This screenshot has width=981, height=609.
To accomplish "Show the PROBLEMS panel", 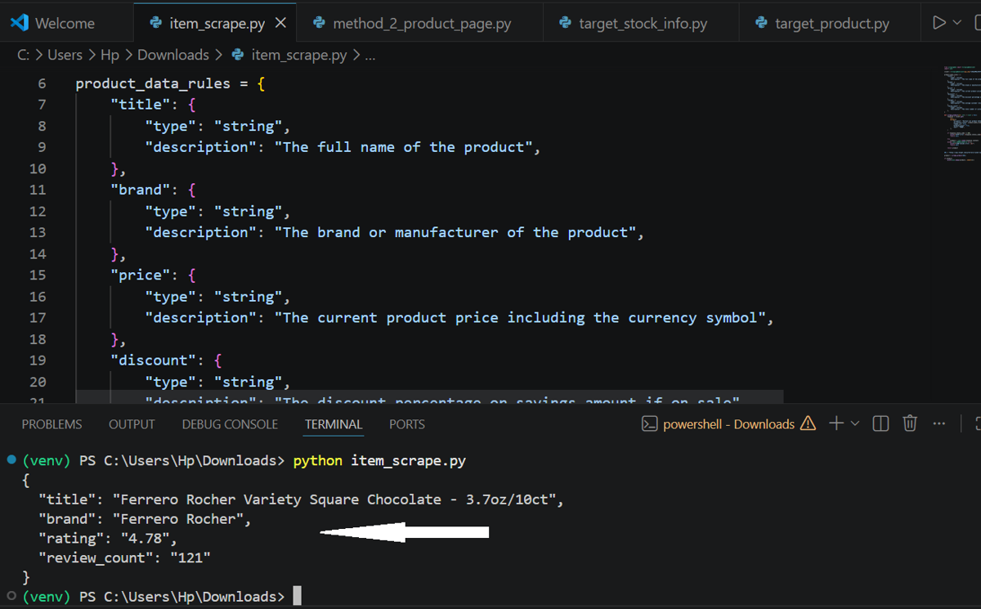I will pos(52,424).
